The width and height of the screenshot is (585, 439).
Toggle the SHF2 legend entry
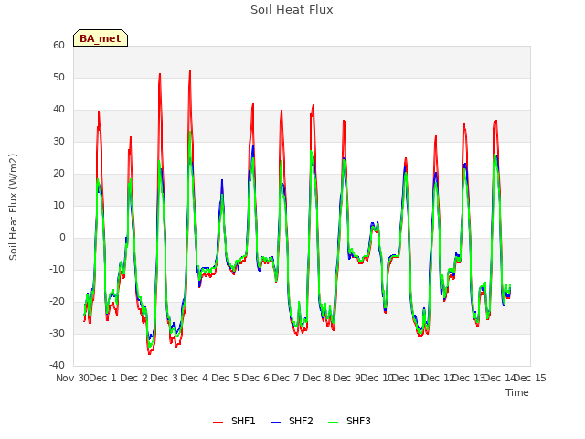pos(292,421)
